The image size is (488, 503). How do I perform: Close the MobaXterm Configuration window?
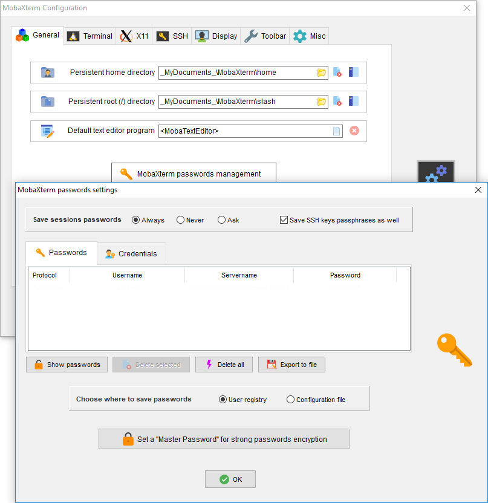pos(467,8)
